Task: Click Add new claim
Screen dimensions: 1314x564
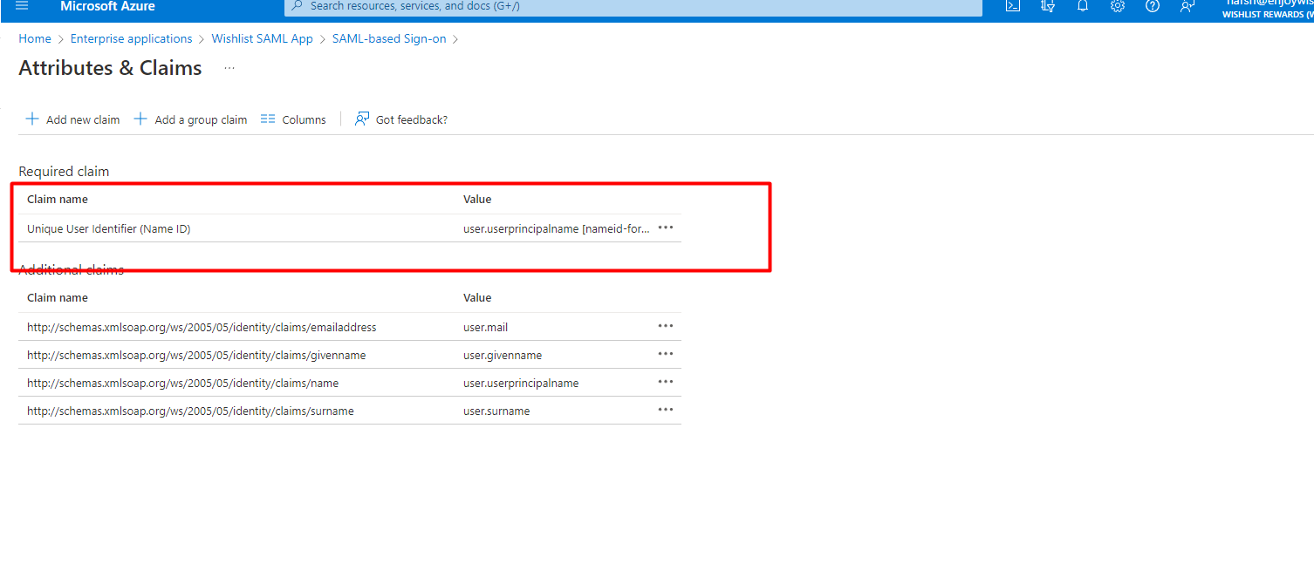Action: click(x=72, y=119)
